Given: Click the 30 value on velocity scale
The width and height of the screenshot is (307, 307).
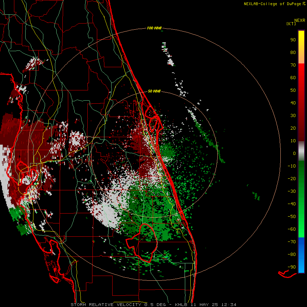Looking at the screenshot, I should [x=293, y=116].
